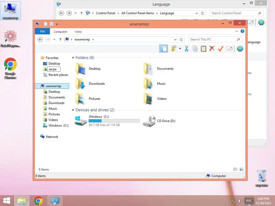Viewport: 275px width, 206px height.
Task: Click Back arrow in Language window
Action: tap(61, 13)
